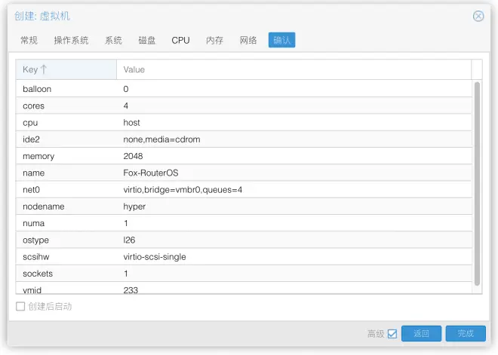Click the sort arrow next to Key
Image resolution: width=498 pixels, height=355 pixels.
pos(44,69)
